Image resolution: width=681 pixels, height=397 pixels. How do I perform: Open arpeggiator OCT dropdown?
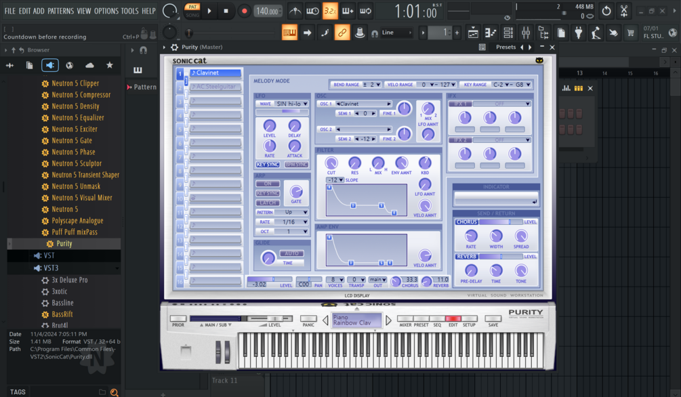[x=292, y=232]
